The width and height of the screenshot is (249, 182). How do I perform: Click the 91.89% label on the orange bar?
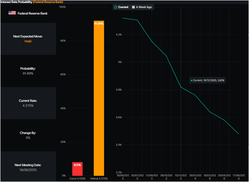tap(99, 24)
